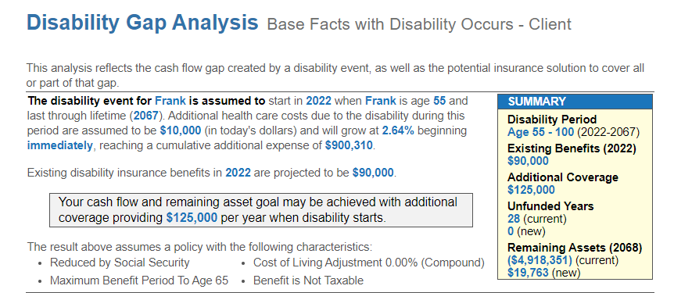Image resolution: width=674 pixels, height=293 pixels.
Task: Click $90,000 existing benefits in paragraph
Action: 373,173
